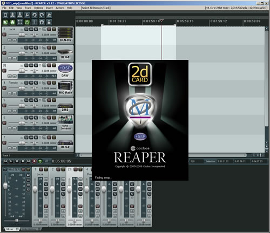Mute track 4 Remote in the track panel
The height and width of the screenshot is (233, 270).
click(49, 83)
